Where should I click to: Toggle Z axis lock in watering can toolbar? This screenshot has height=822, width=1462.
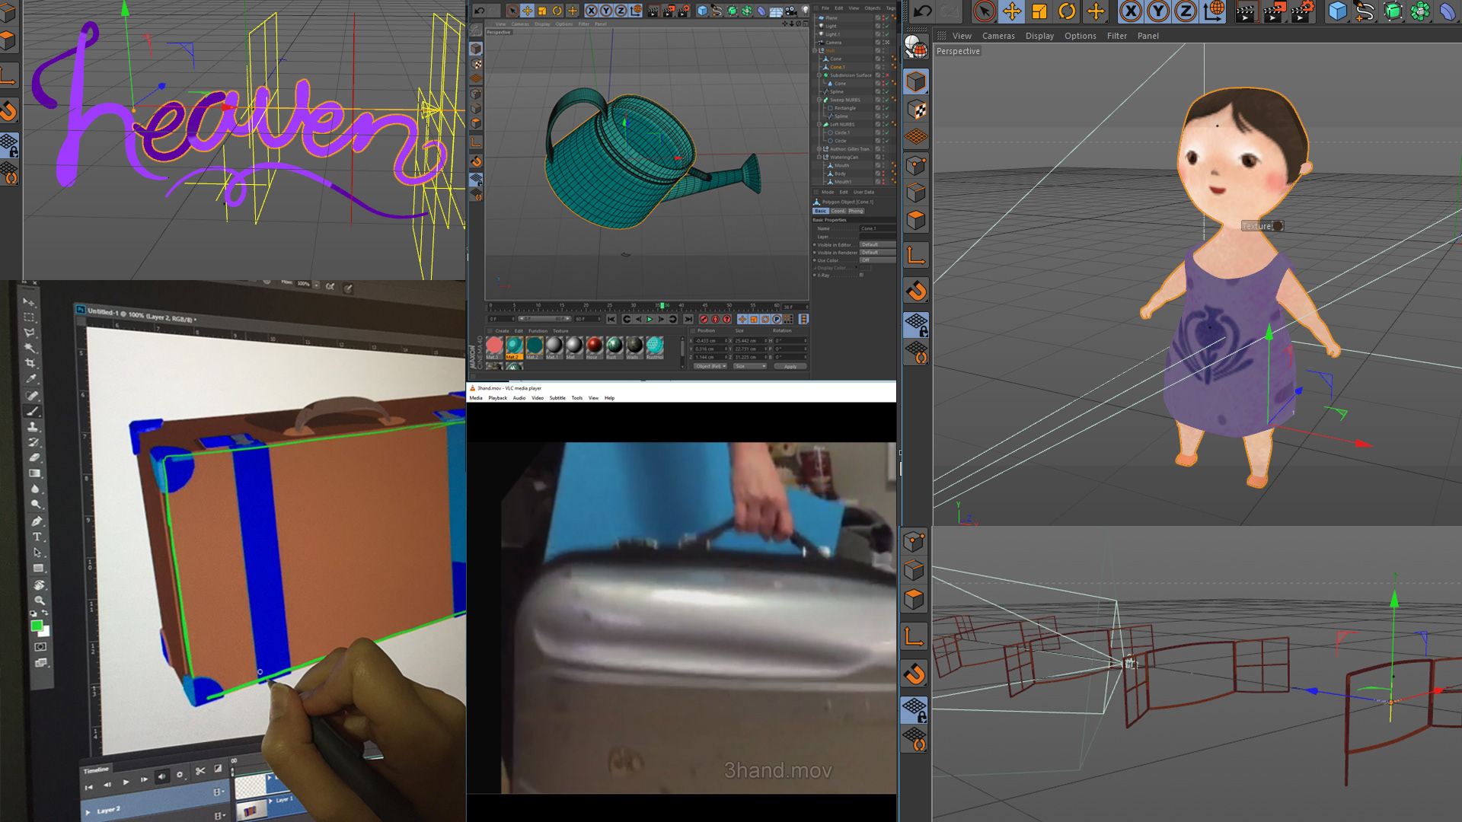pos(621,11)
